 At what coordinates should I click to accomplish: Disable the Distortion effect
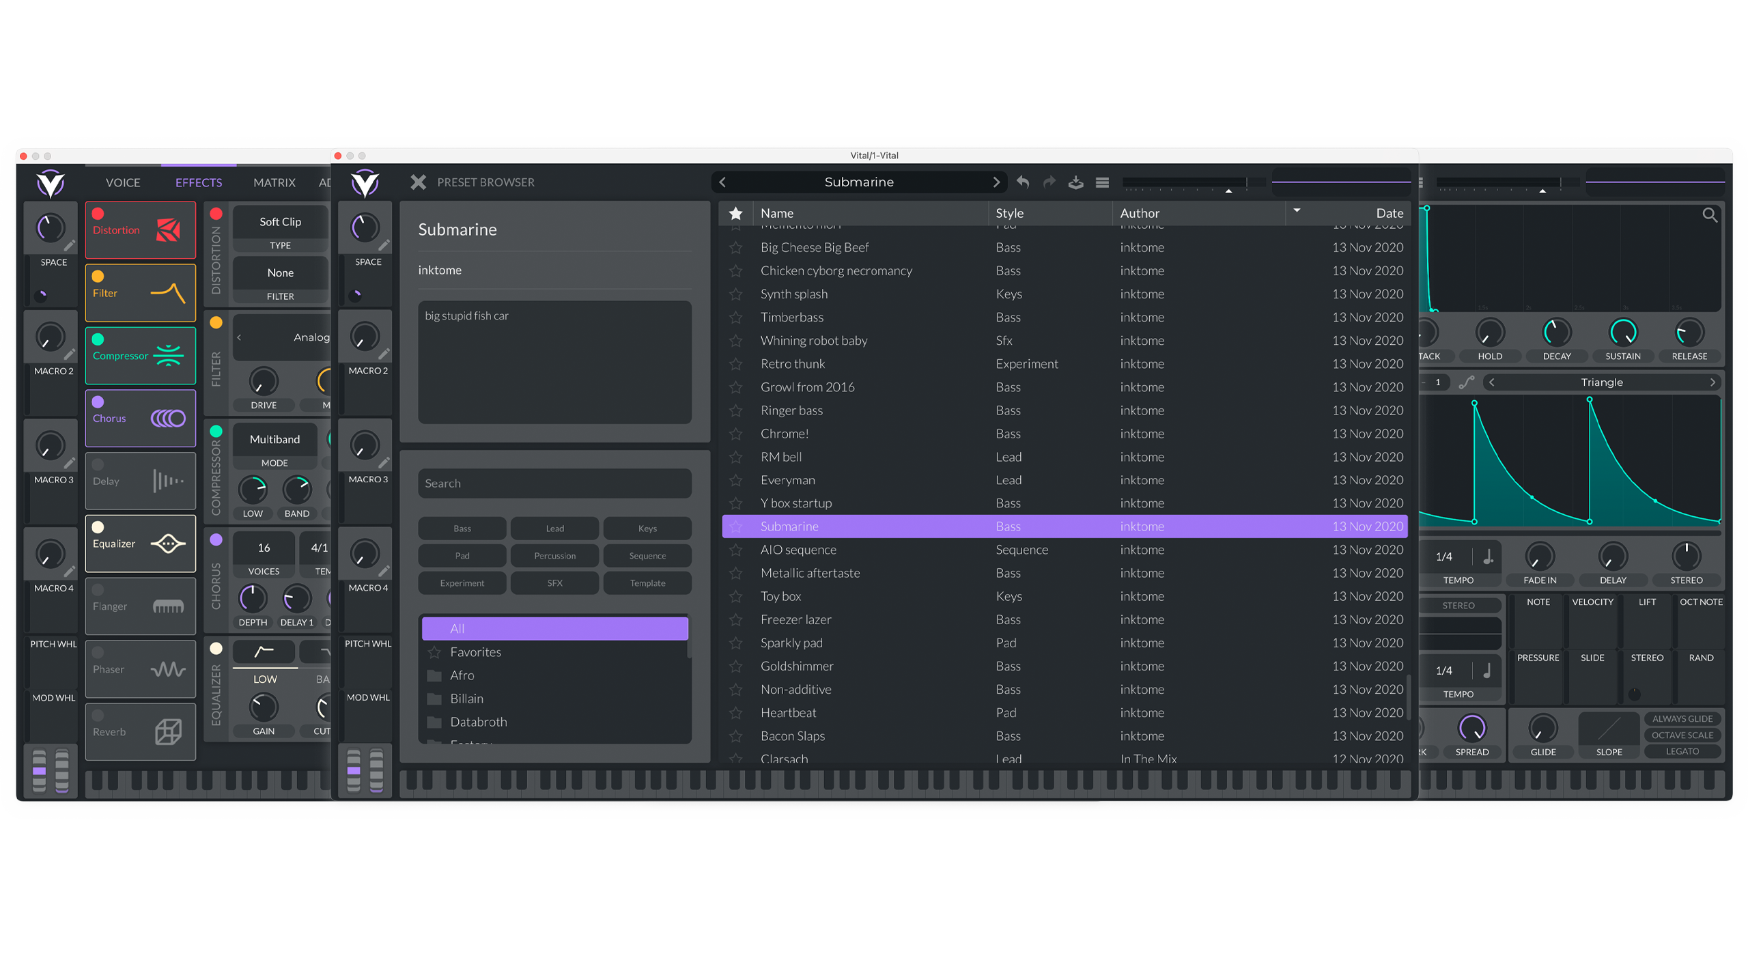[x=98, y=214]
